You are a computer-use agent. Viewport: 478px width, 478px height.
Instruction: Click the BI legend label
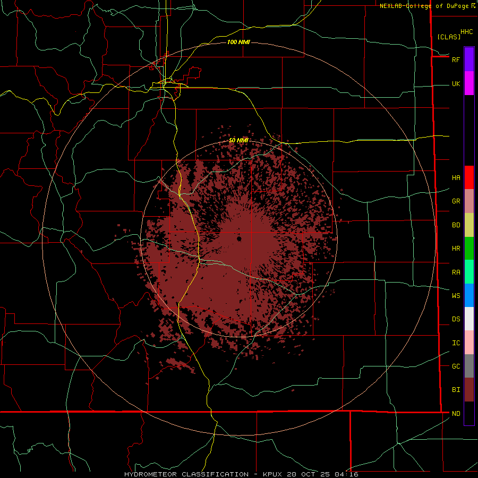(456, 390)
